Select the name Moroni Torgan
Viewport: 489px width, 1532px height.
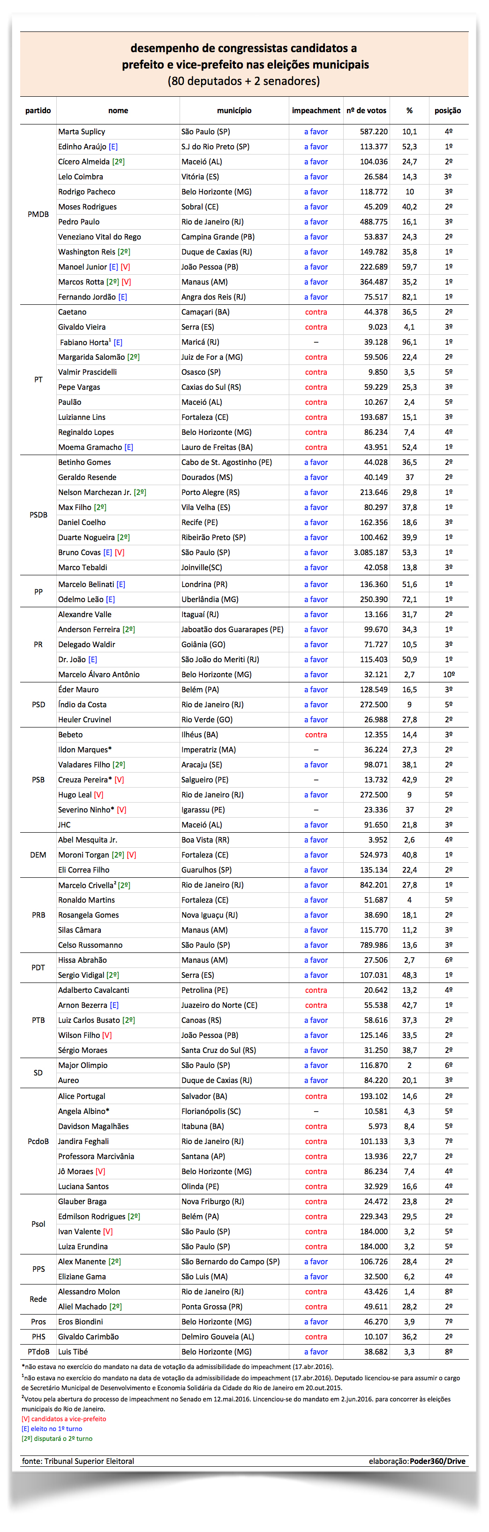coord(83,855)
